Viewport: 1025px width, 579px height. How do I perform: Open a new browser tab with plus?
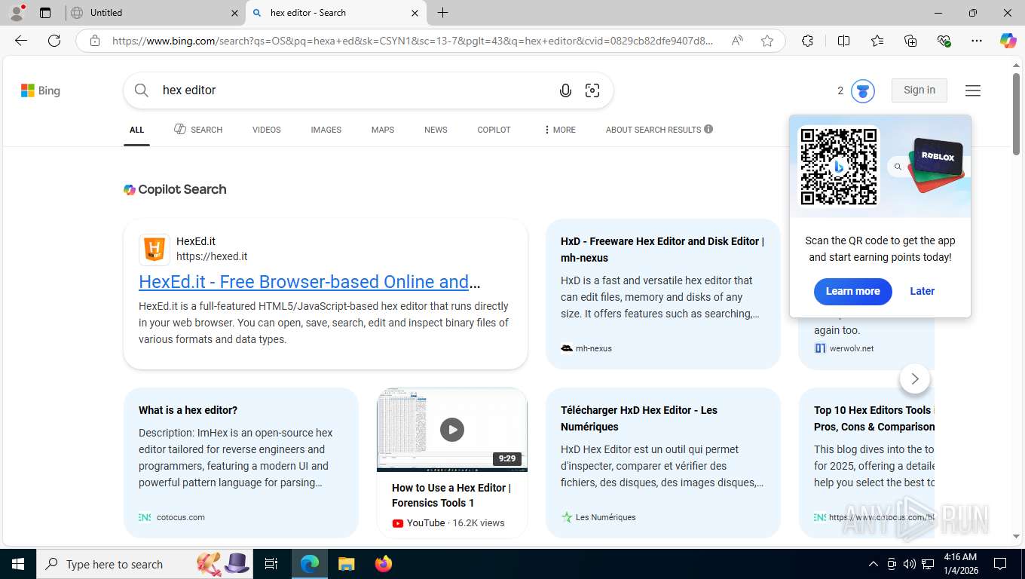point(443,13)
